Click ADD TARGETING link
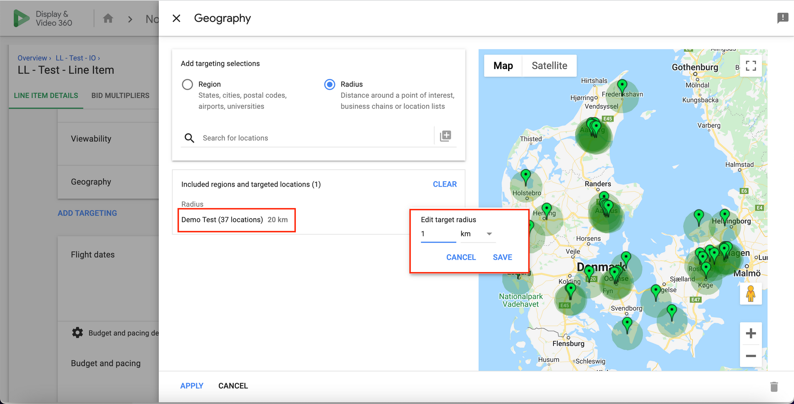The height and width of the screenshot is (404, 794). [x=87, y=213]
